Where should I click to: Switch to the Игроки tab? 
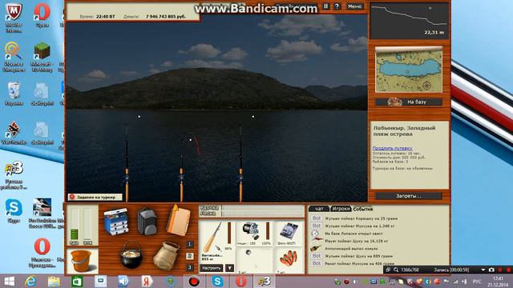pos(341,209)
